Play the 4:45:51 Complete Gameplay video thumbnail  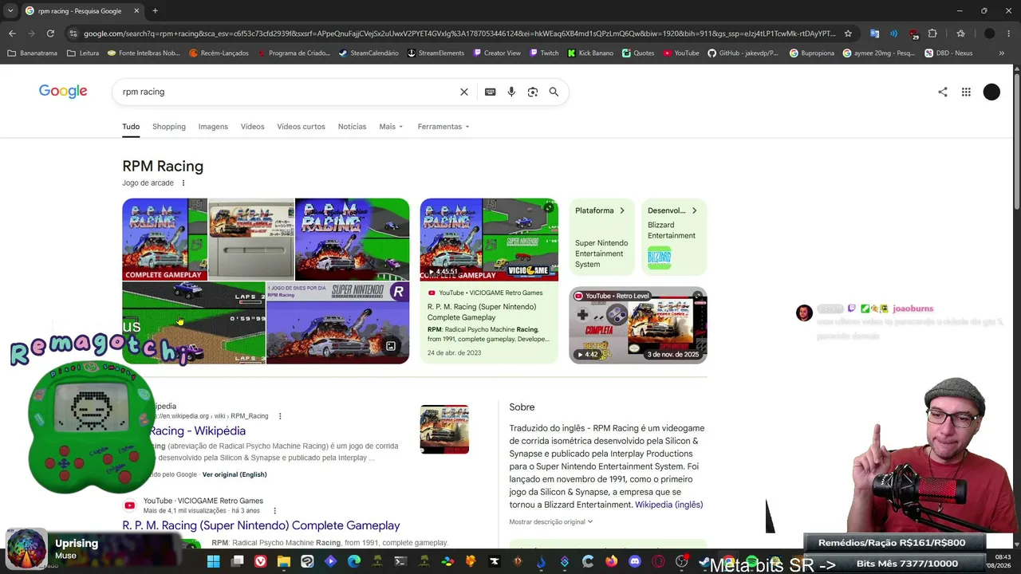click(x=489, y=240)
